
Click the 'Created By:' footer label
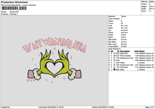[x=5, y=107]
